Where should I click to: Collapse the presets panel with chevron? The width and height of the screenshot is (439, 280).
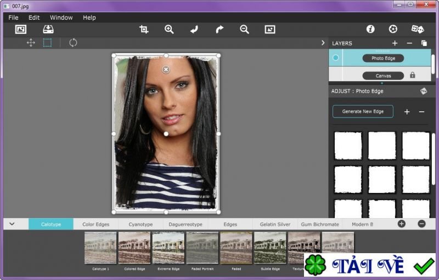(12, 224)
